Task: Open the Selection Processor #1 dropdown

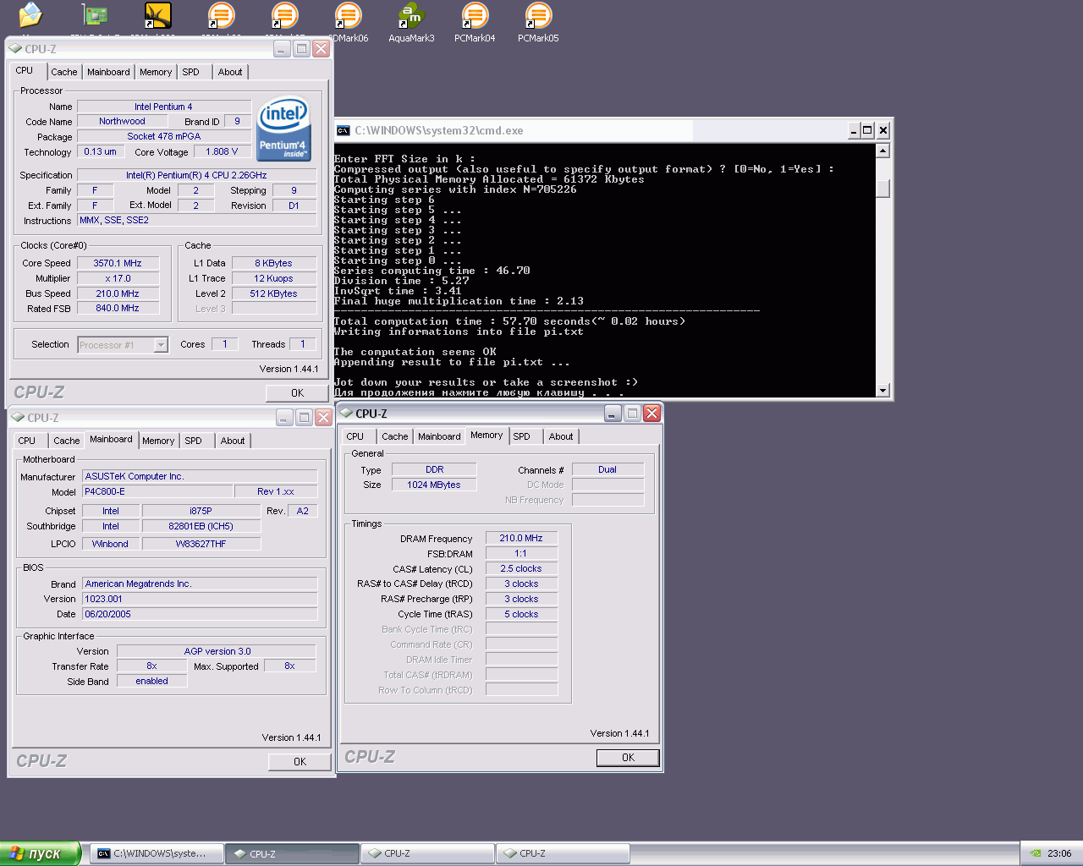Action: (x=161, y=345)
